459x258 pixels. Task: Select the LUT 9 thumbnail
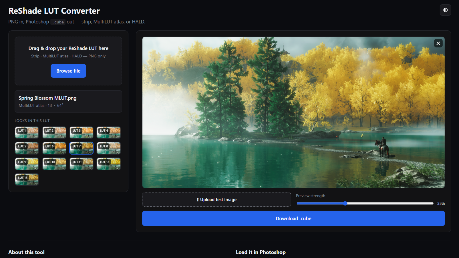27,164
